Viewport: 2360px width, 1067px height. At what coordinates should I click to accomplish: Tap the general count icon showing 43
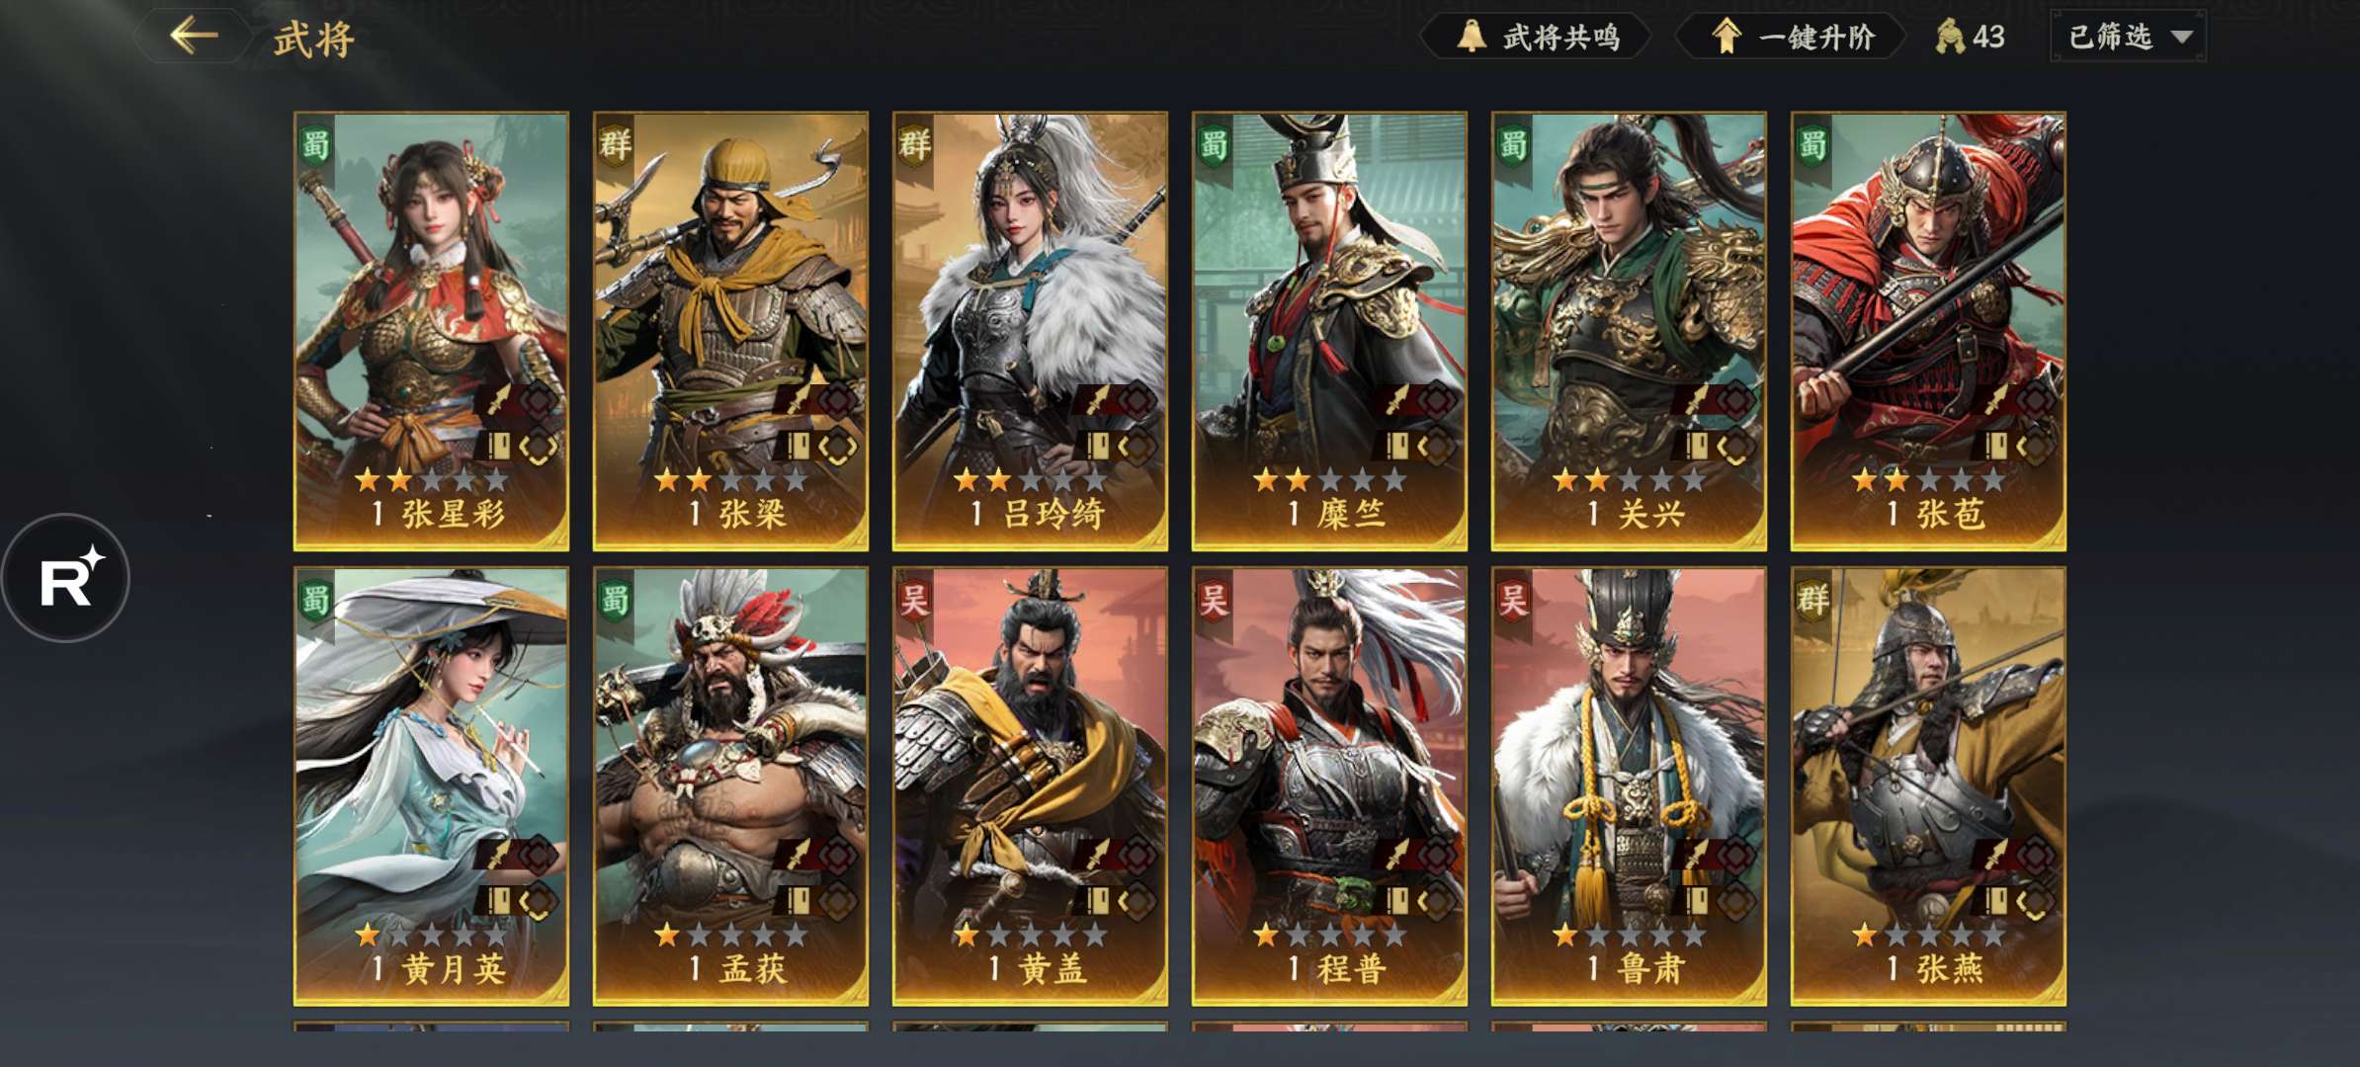coord(1950,37)
